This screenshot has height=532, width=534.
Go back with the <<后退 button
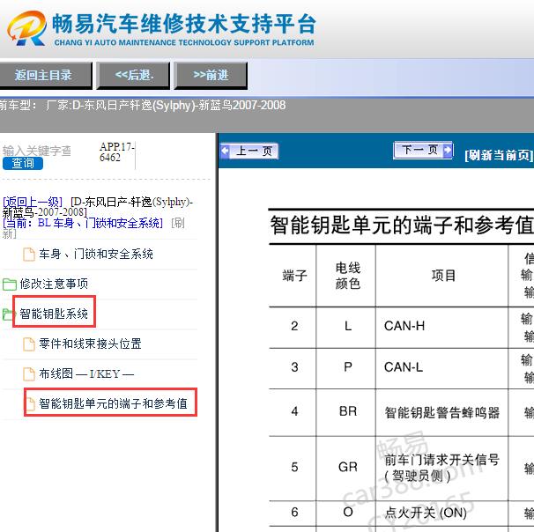[x=134, y=75]
